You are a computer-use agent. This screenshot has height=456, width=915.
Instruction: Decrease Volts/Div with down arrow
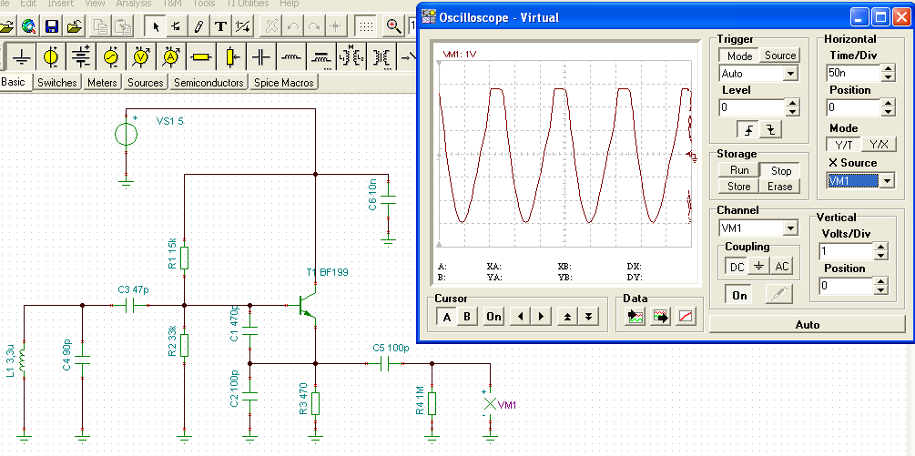click(x=880, y=256)
